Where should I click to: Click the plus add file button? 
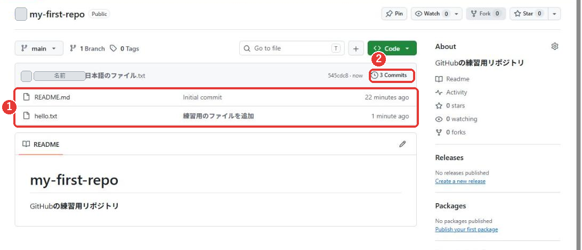click(x=356, y=48)
